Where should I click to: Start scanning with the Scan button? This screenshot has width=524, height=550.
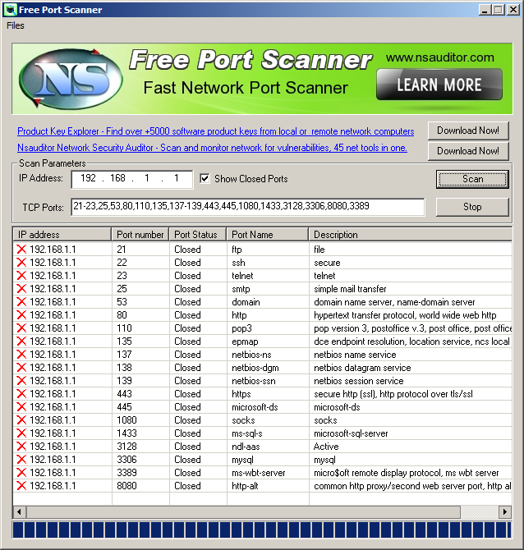click(x=472, y=179)
